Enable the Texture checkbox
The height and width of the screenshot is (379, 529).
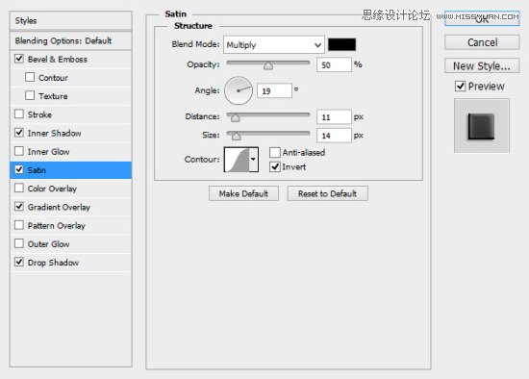[x=30, y=95]
